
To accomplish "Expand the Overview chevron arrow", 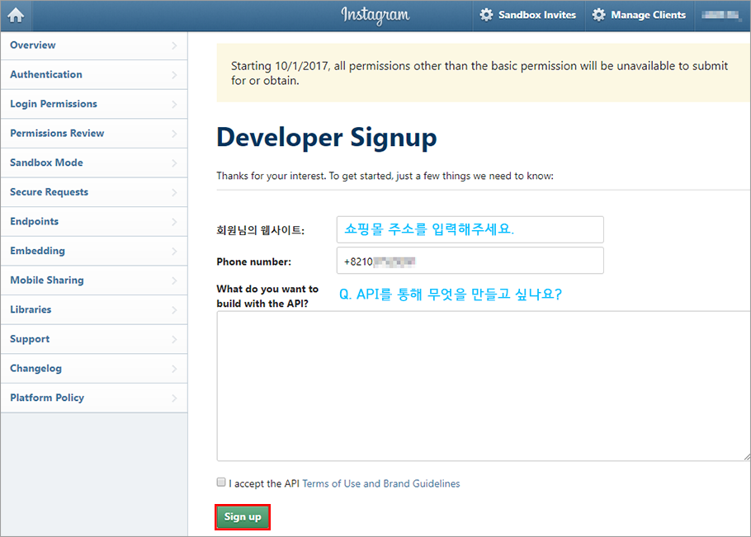I will (174, 45).
